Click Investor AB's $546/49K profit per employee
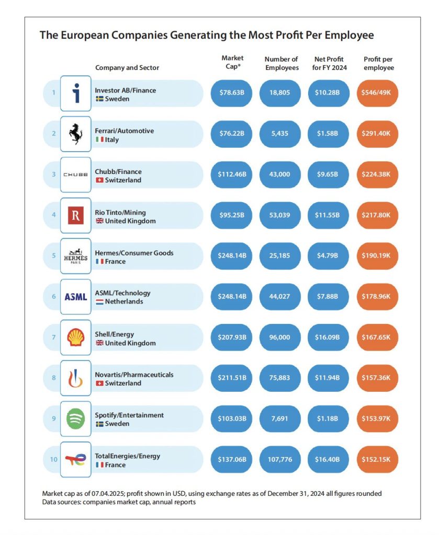This screenshot has height=535, width=439. point(377,94)
